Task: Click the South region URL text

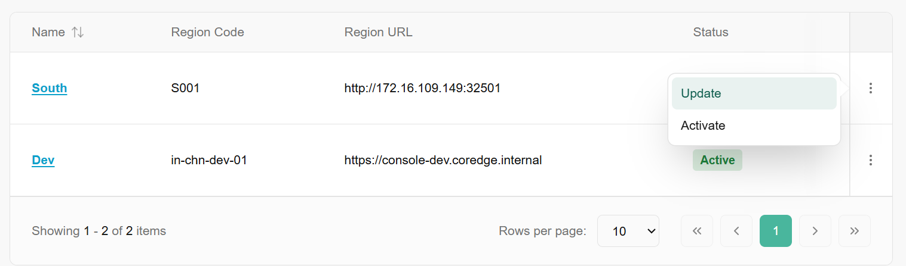Action: click(422, 88)
